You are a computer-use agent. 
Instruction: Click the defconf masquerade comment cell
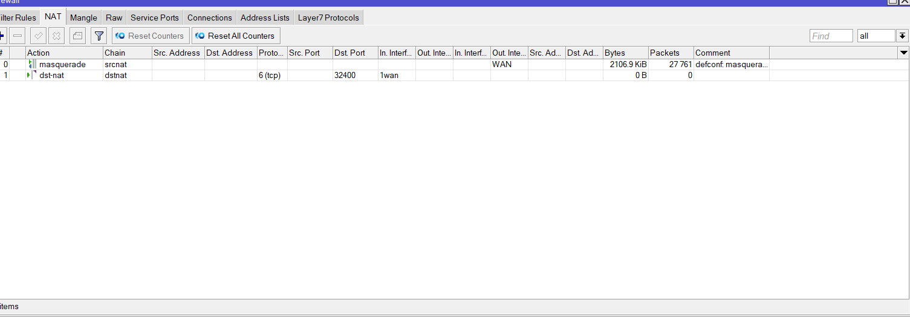pos(732,64)
